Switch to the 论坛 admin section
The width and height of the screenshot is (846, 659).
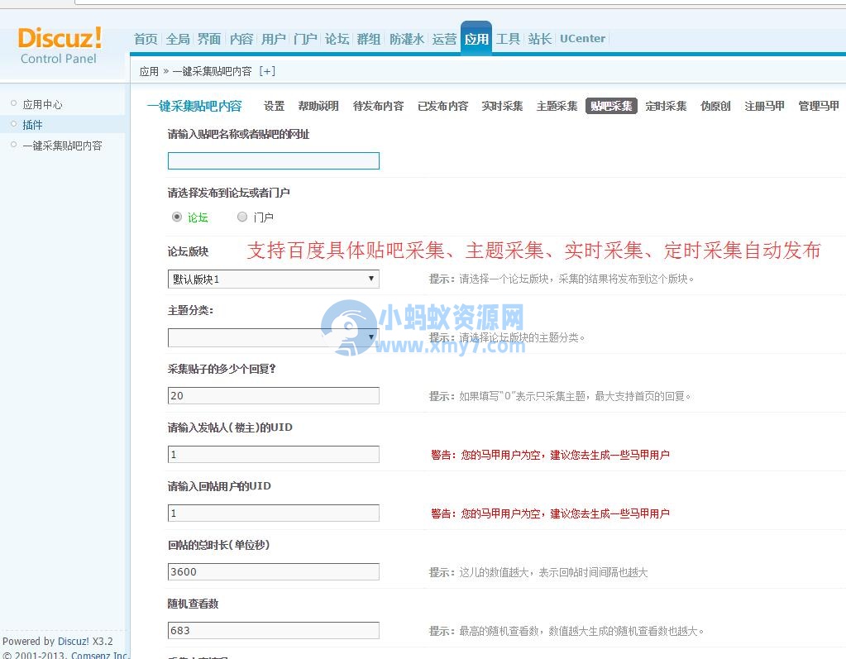337,37
